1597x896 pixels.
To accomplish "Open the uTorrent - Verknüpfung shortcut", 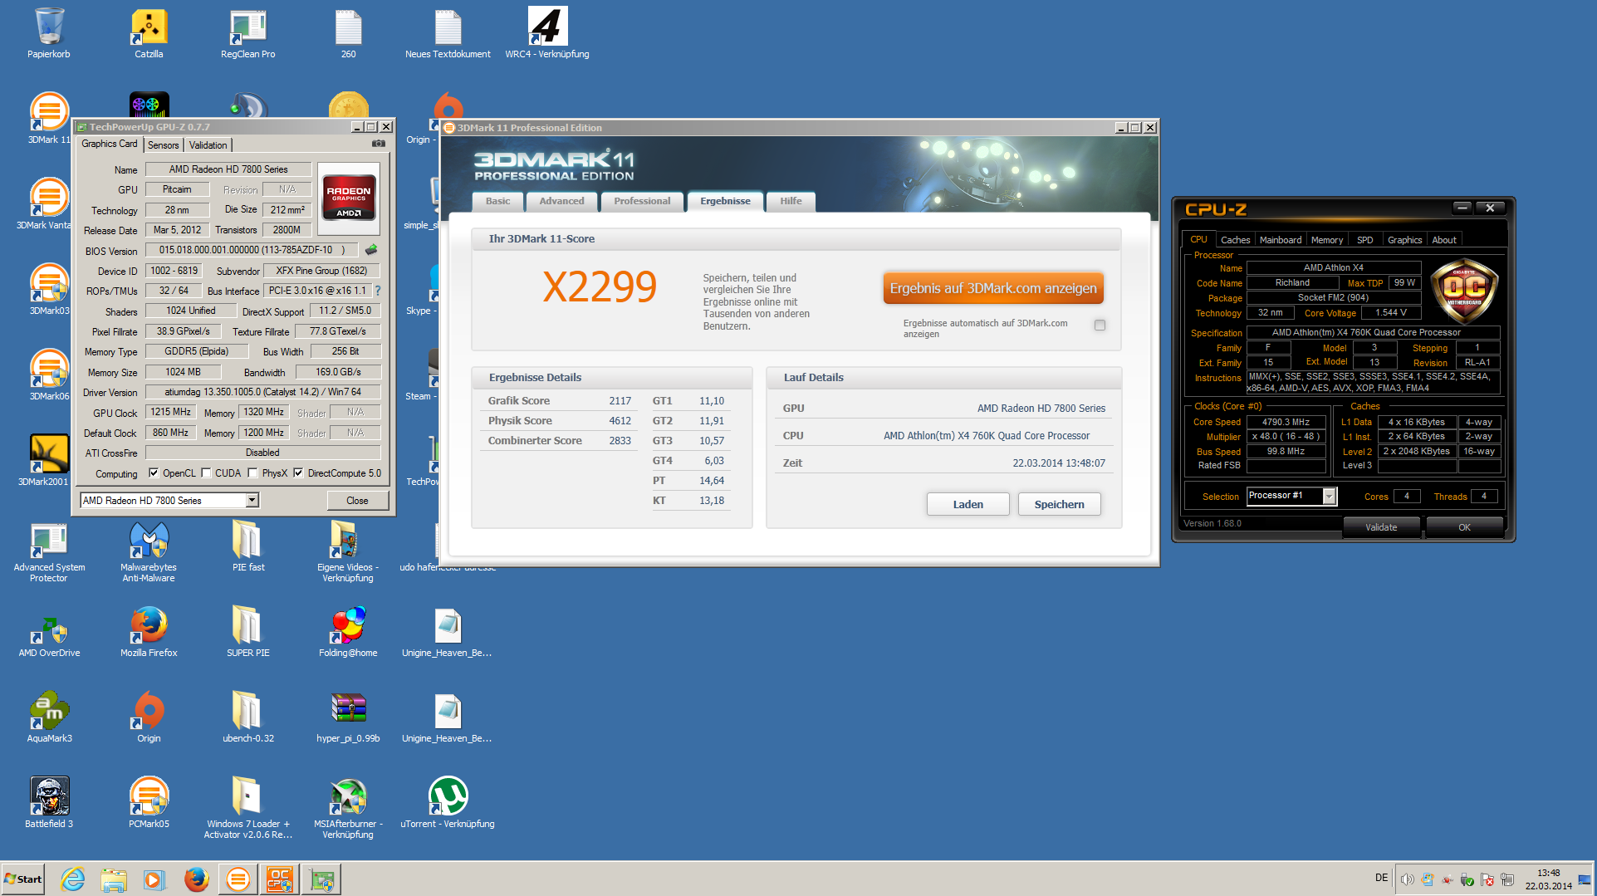I will 448,802.
